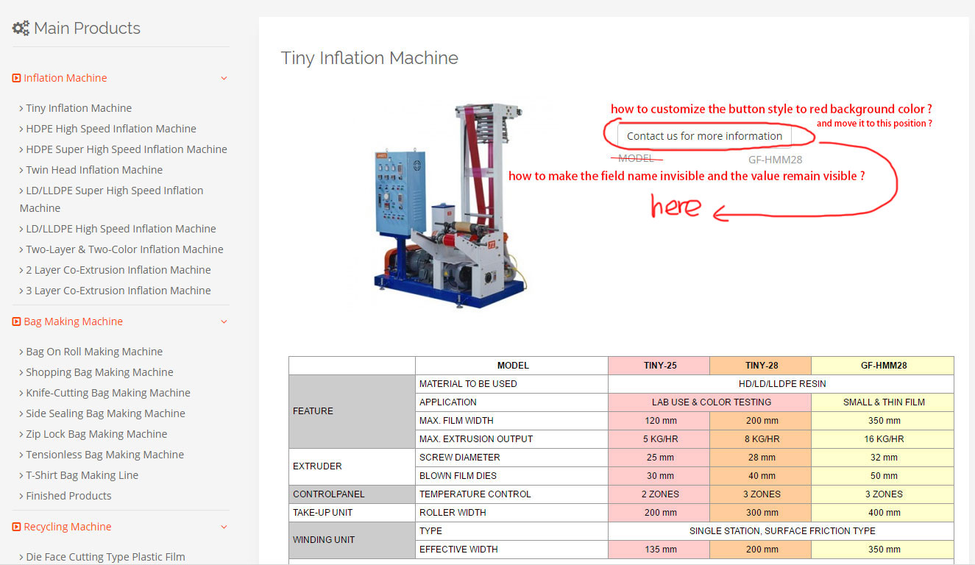975x565 pixels.
Task: Click the 16 KG/HR output cell
Action: pos(883,439)
